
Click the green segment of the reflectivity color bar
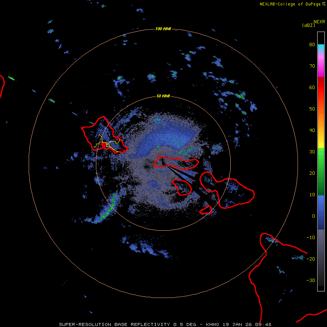click(x=321, y=171)
